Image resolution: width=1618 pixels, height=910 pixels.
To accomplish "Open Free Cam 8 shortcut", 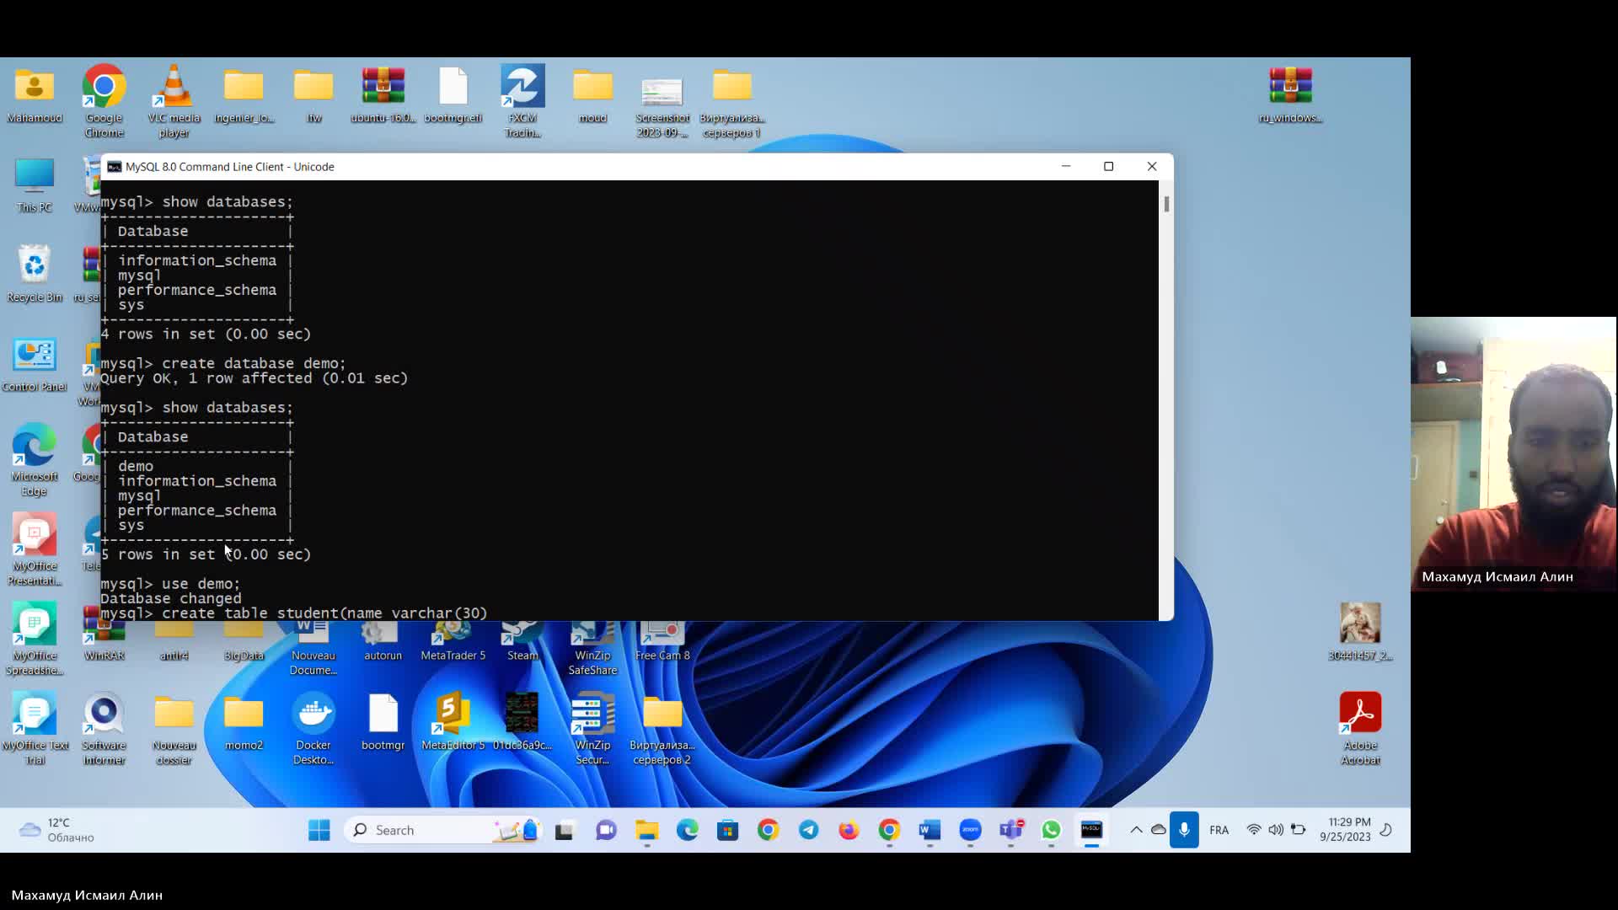I will pos(662,642).
